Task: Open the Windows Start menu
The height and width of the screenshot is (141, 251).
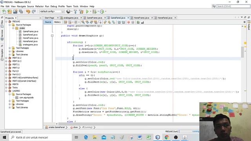Action: (4, 137)
